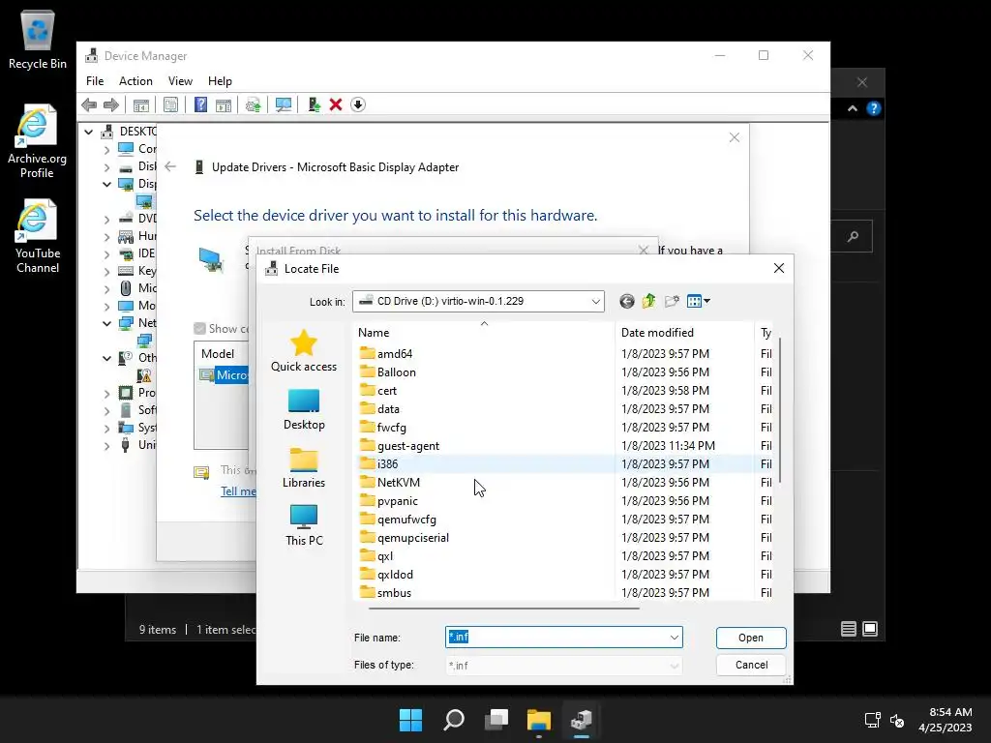Click the Forward arrow in Device Manager toolbar
This screenshot has width=991, height=743.
[111, 104]
